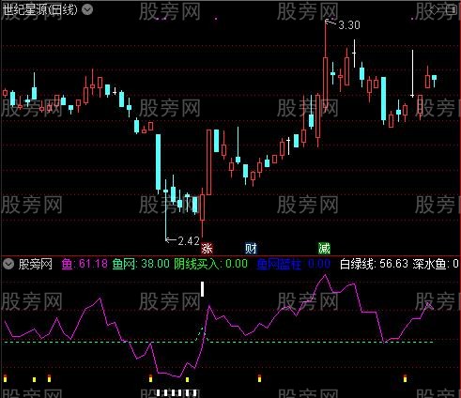The width and height of the screenshot is (461, 398).
Task: Click the square panel icon at chart top-right
Action: pos(452,10)
